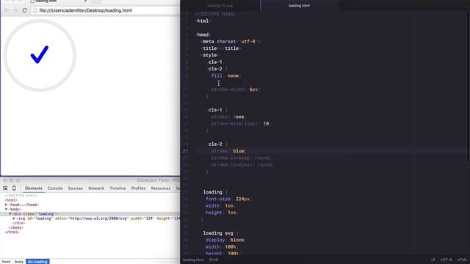Open the Sources tab in DevTools

point(75,188)
